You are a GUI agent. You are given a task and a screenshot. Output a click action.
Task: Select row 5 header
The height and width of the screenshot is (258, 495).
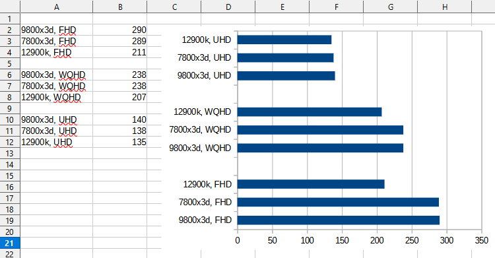pyautogui.click(x=10, y=63)
